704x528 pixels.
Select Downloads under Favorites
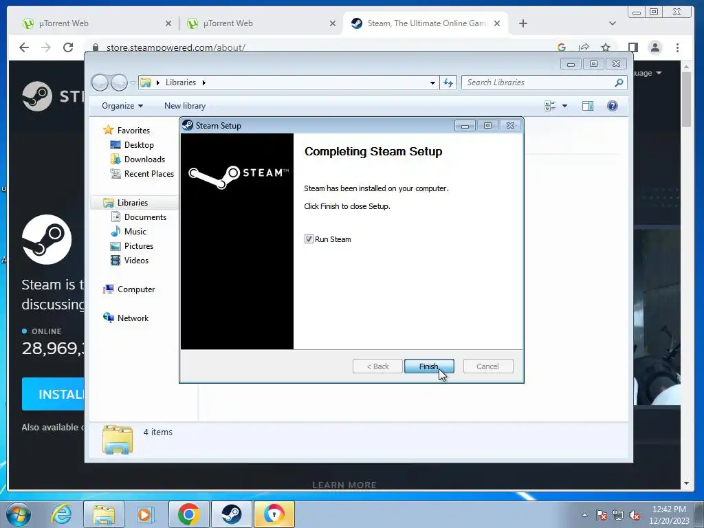(144, 159)
